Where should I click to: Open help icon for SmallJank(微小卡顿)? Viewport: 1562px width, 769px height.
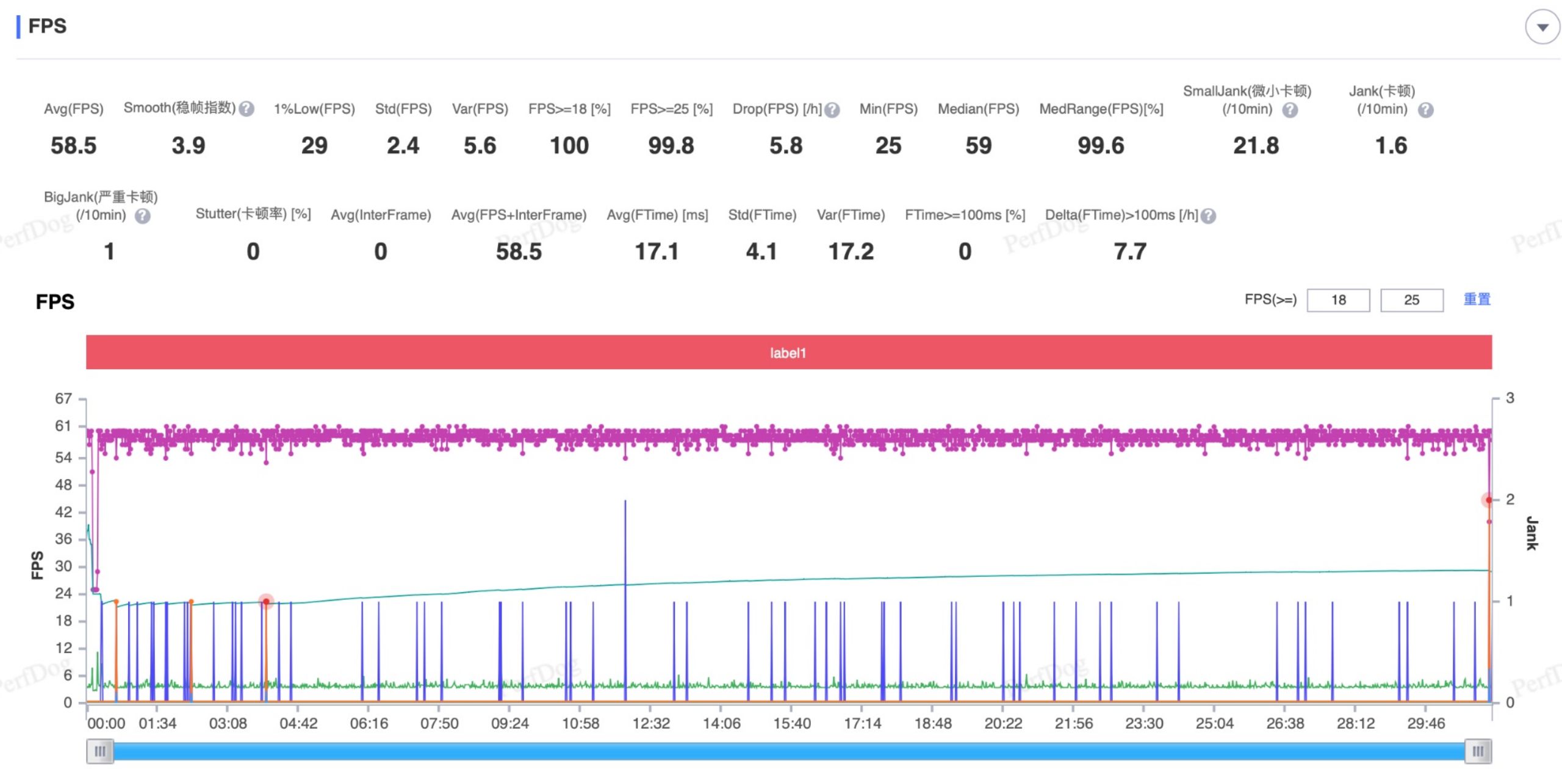pos(1289,110)
